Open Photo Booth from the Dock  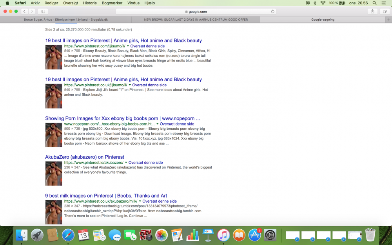(x=146, y=235)
